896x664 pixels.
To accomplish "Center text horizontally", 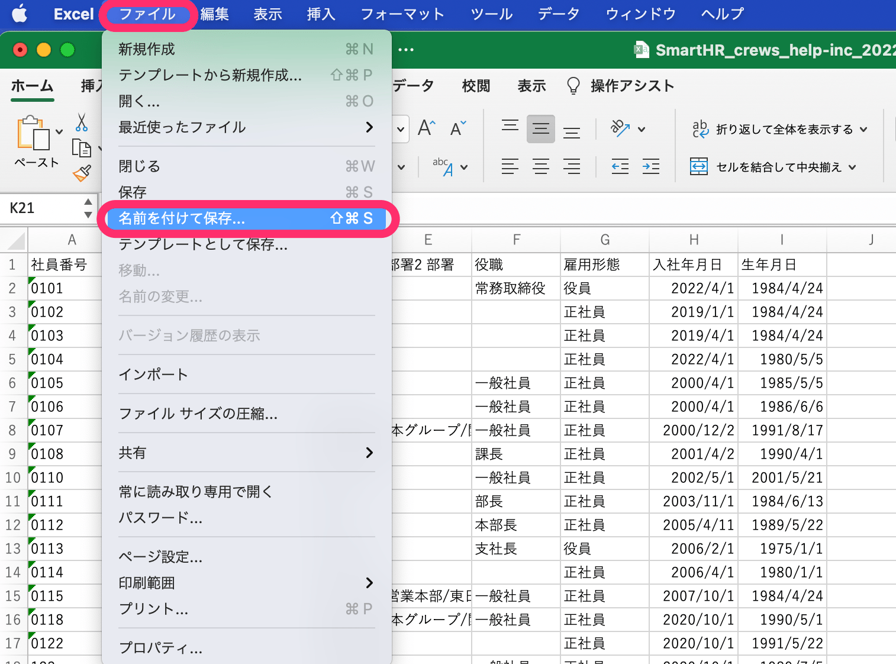I will 541,167.
